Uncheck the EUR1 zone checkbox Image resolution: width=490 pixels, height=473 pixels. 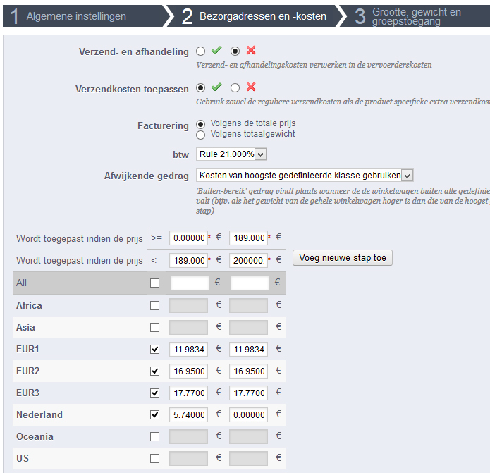(x=154, y=349)
